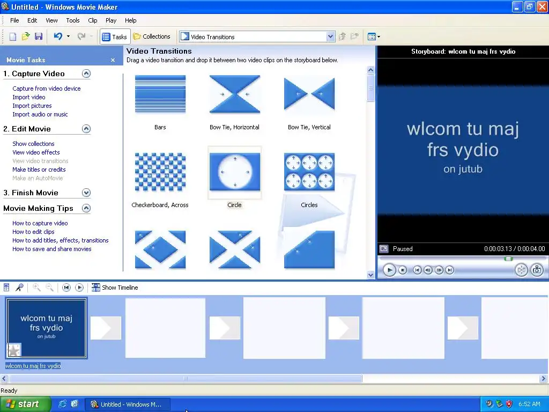Click the Show collections link
549x412 pixels.
[33, 144]
